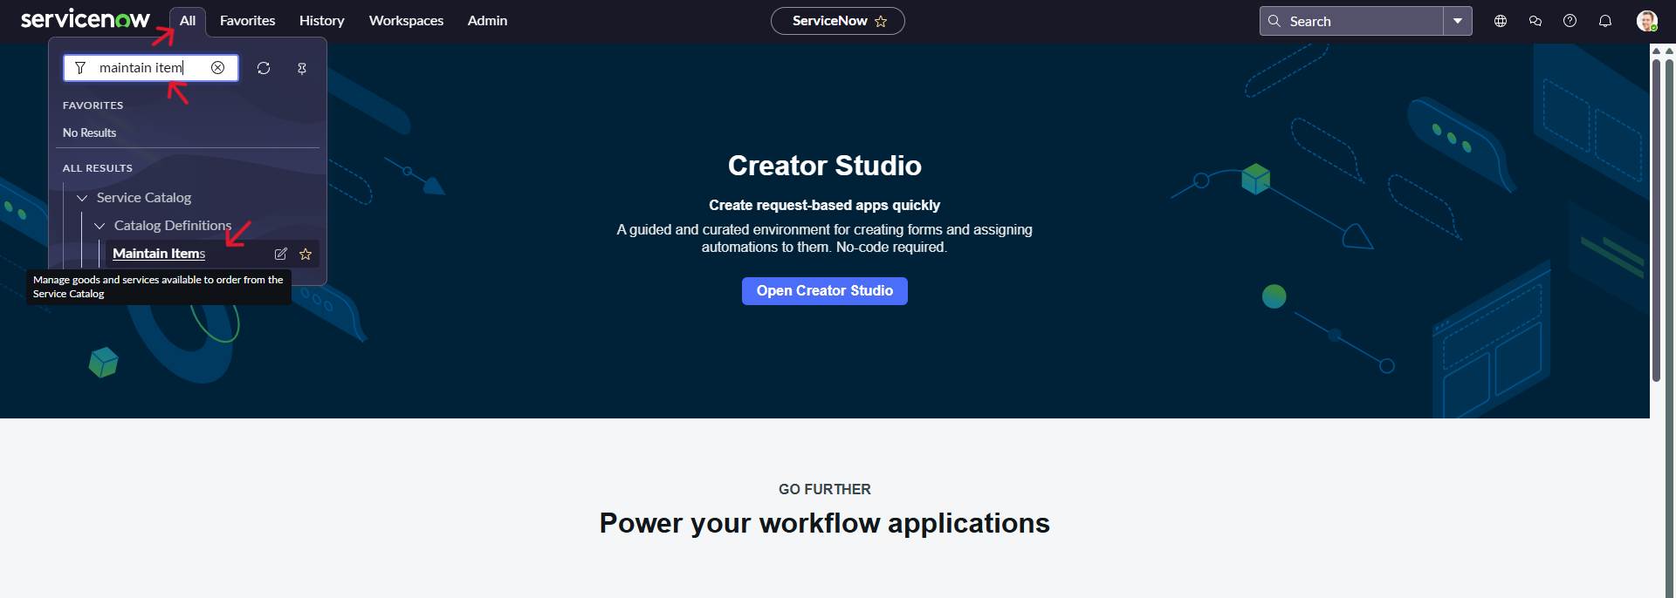Favorite the ServiceNow page with star
Image resolution: width=1676 pixels, height=598 pixels.
click(x=881, y=21)
